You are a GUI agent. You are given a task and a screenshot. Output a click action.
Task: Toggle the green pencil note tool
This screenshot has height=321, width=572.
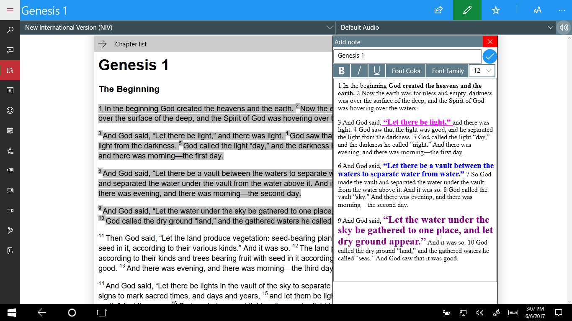[x=467, y=10]
